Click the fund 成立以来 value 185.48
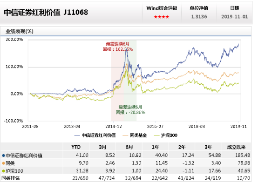258x183 pixels. pyautogui.click(x=243, y=155)
